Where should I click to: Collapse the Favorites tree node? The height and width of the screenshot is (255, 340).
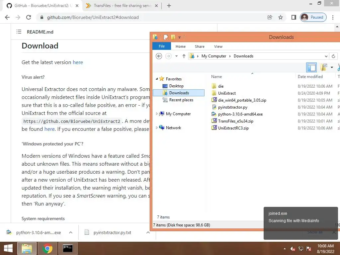(x=157, y=79)
